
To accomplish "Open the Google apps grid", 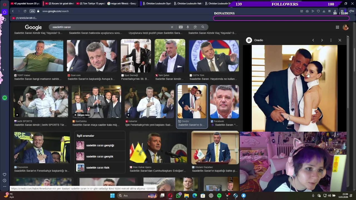I will (337, 27).
